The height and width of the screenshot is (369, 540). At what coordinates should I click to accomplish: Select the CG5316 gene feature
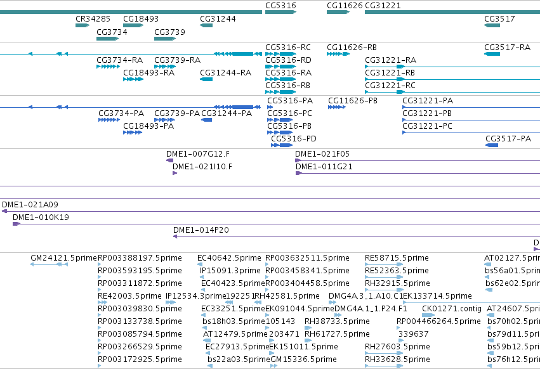(x=280, y=12)
